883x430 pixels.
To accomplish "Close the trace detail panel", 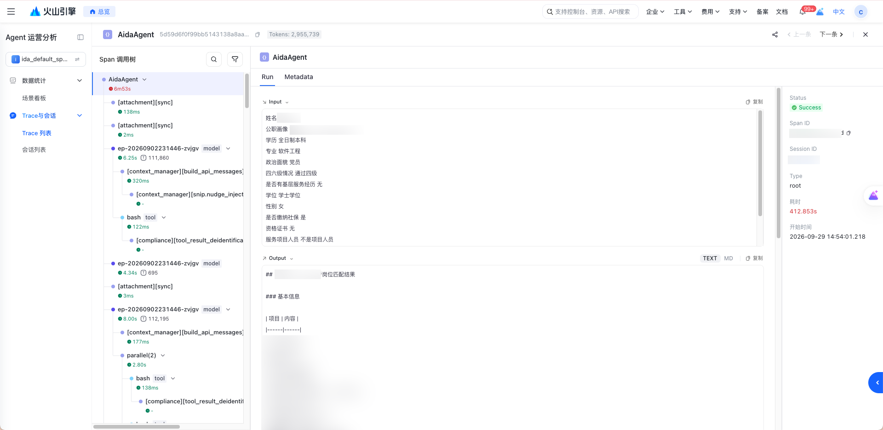I will click(x=866, y=34).
